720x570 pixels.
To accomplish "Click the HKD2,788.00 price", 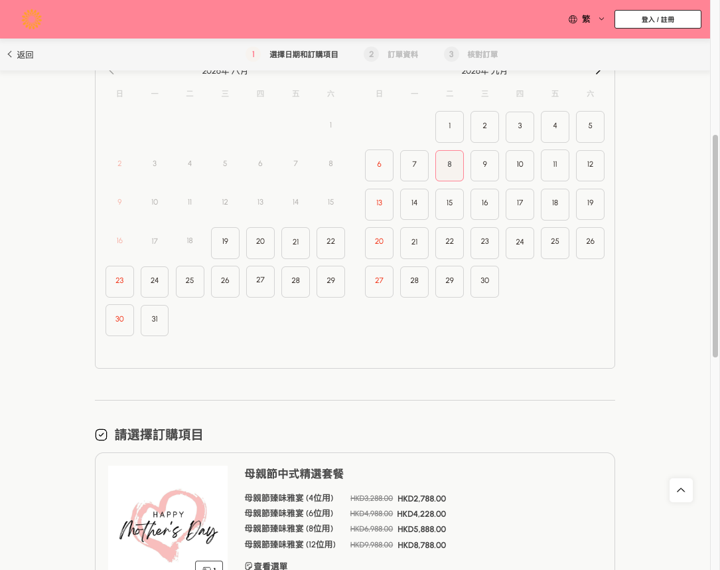I will click(421, 499).
